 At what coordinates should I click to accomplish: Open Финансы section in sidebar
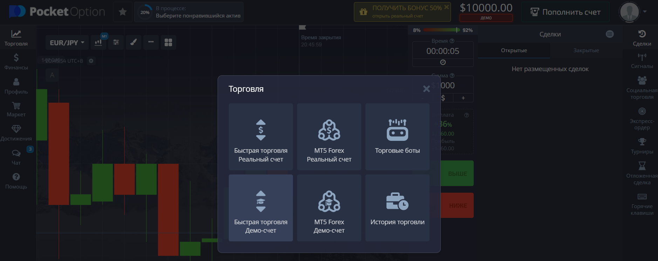click(x=16, y=62)
